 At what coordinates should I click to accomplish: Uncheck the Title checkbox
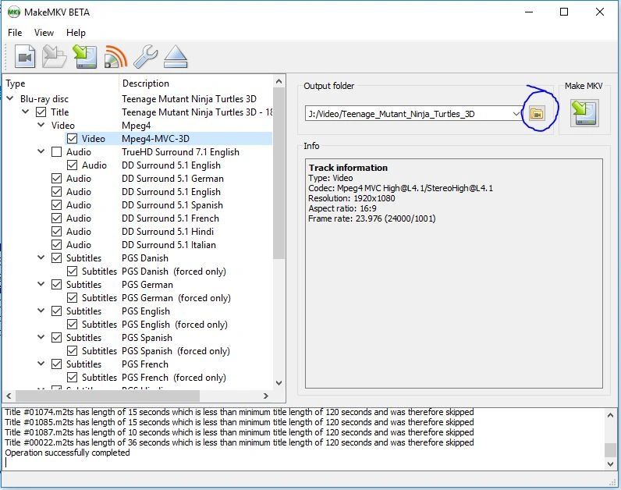pyautogui.click(x=41, y=112)
